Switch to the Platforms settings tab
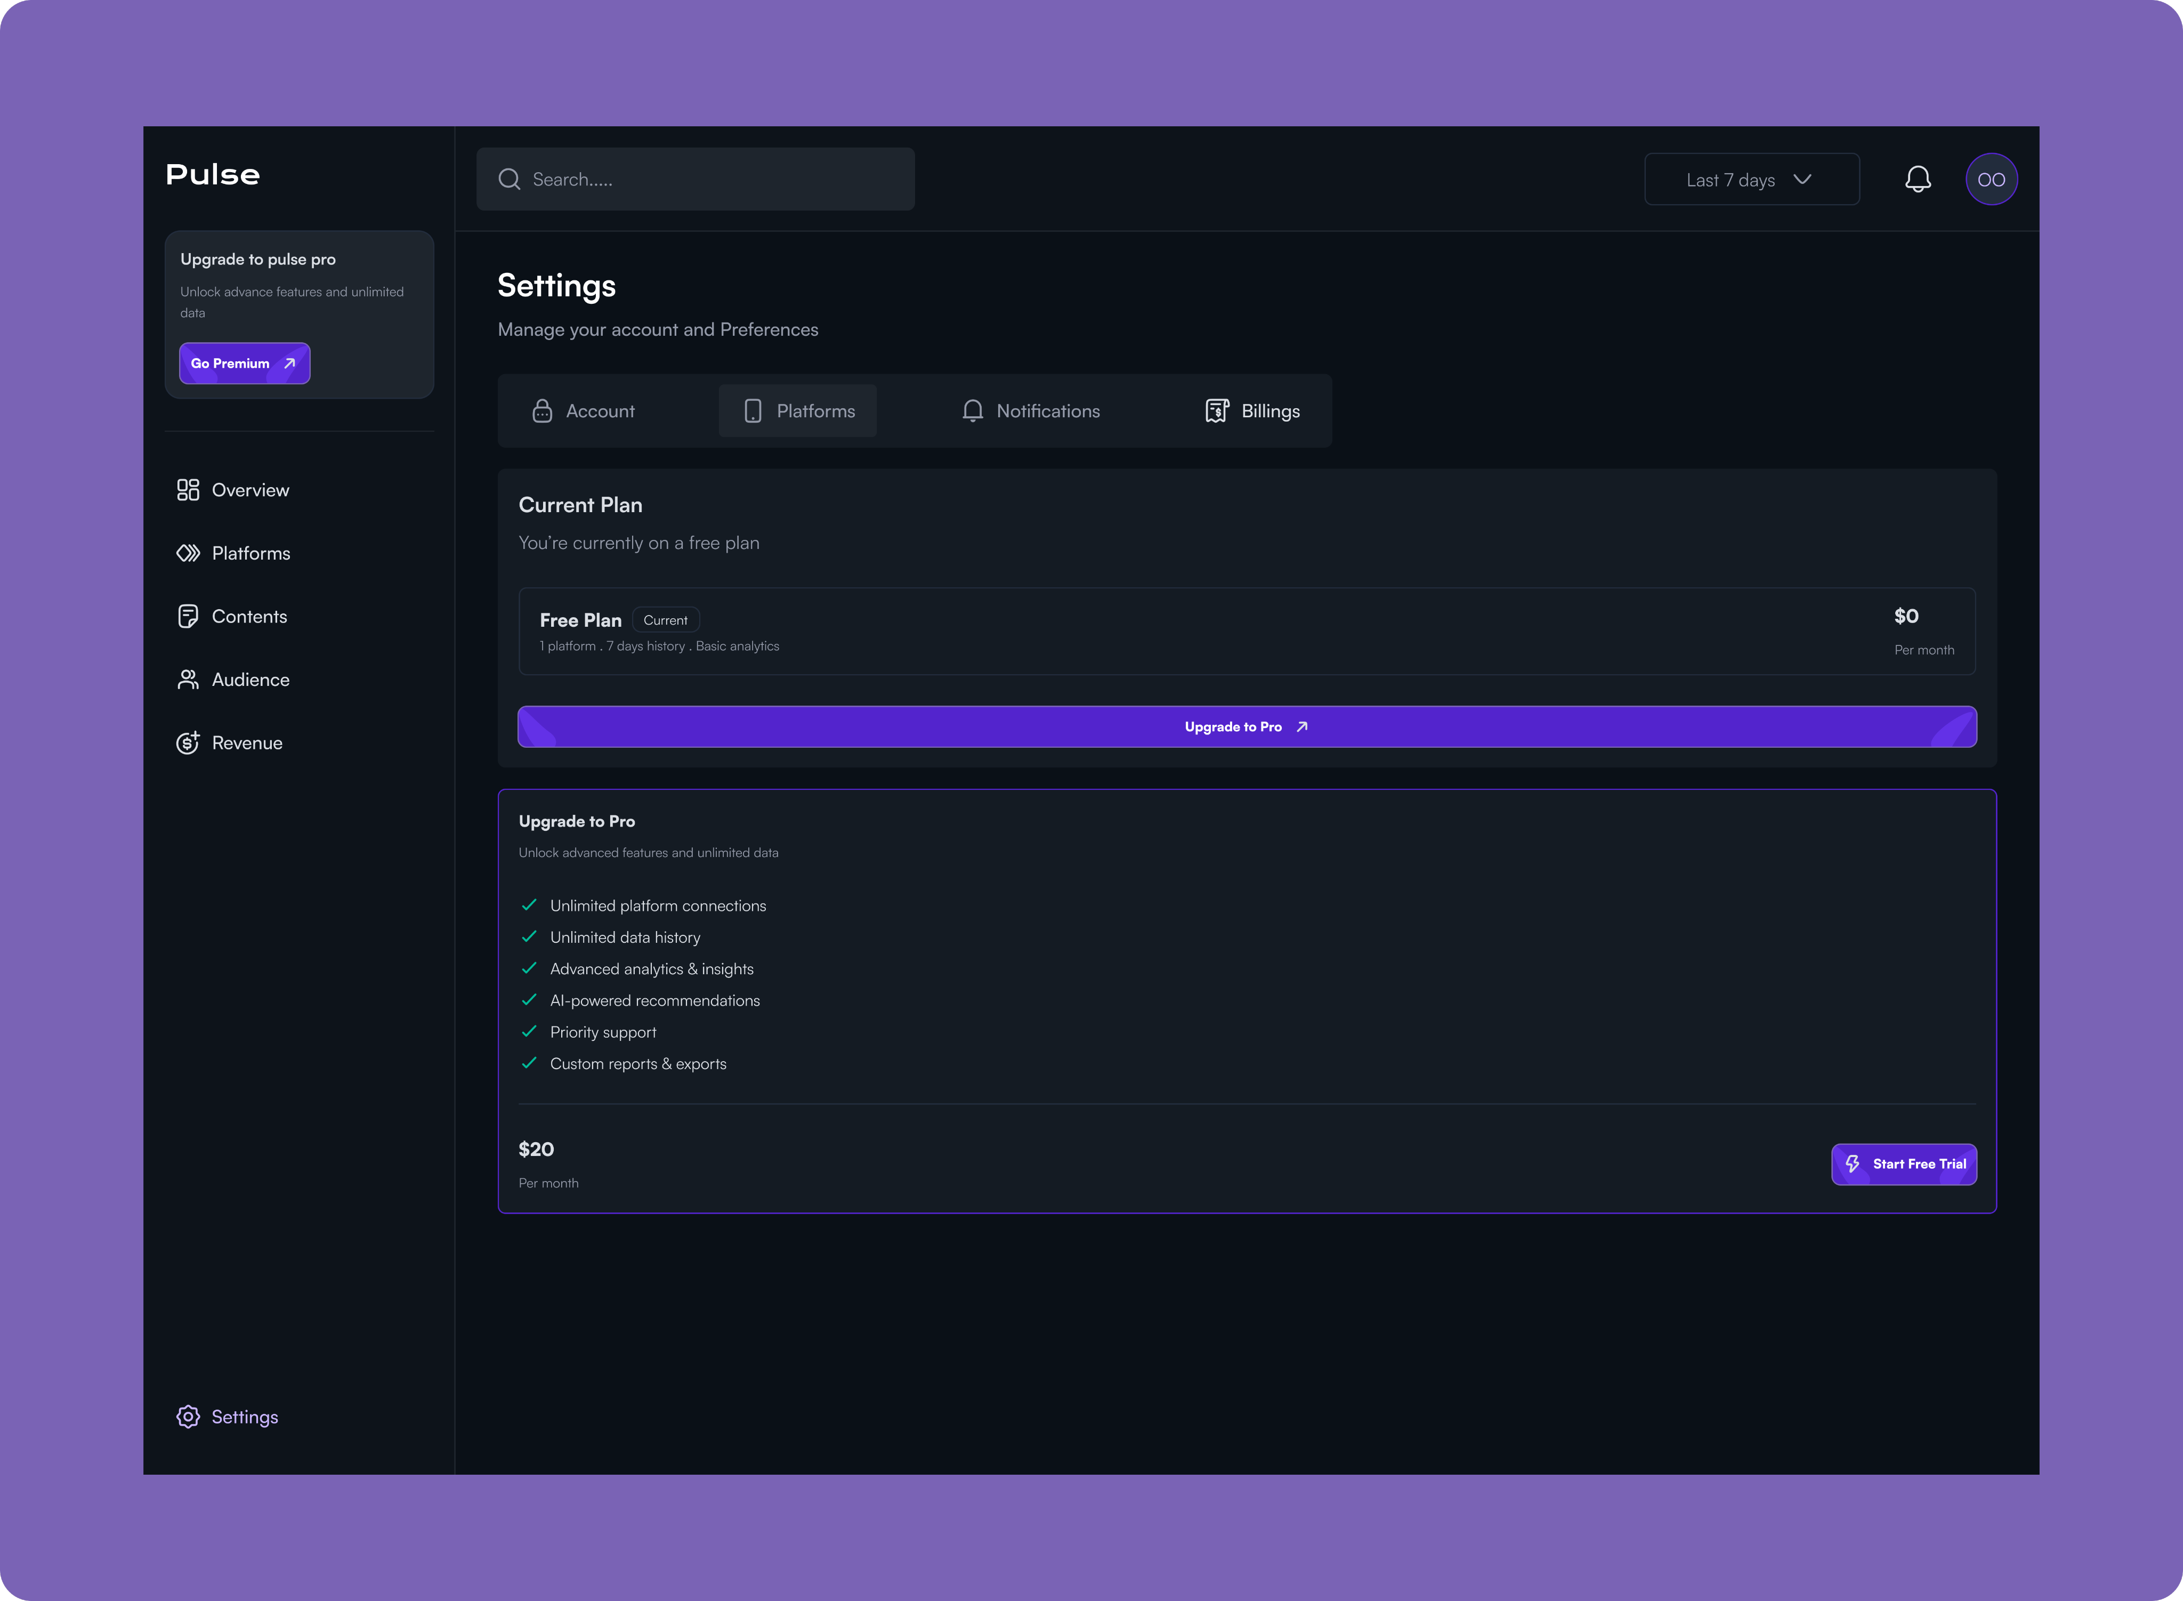 tap(798, 411)
